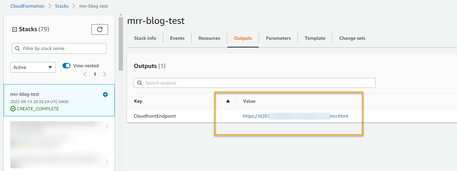Switch to the Stack info tab
This screenshot has height=171, width=457.
tap(145, 38)
